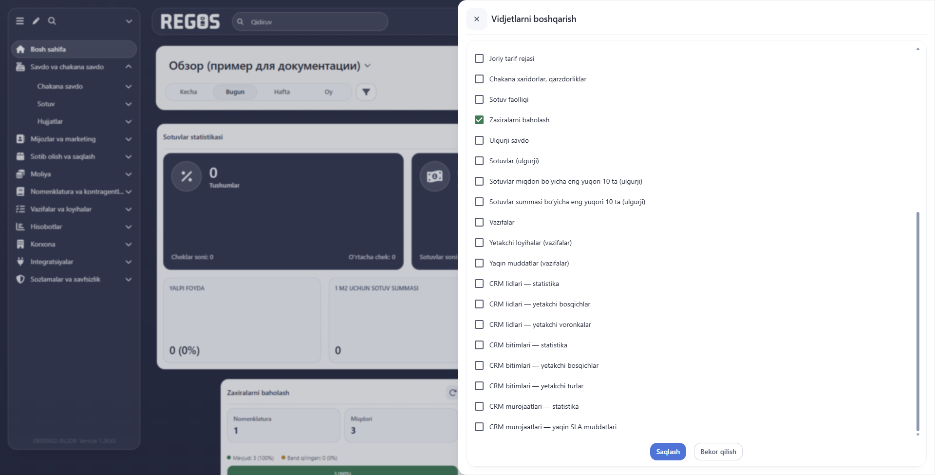Click the Vazifalar va loyihalar list icon
Viewport: 935px width, 475px height.
click(20, 209)
